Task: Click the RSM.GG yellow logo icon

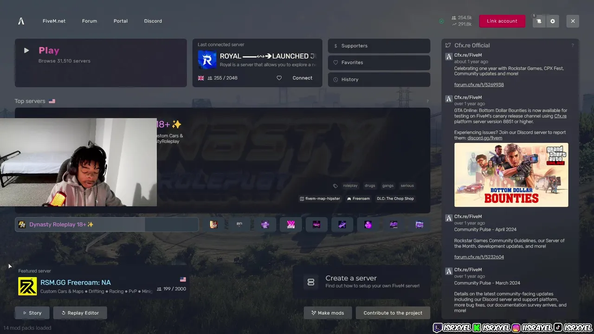Action: 27,286
